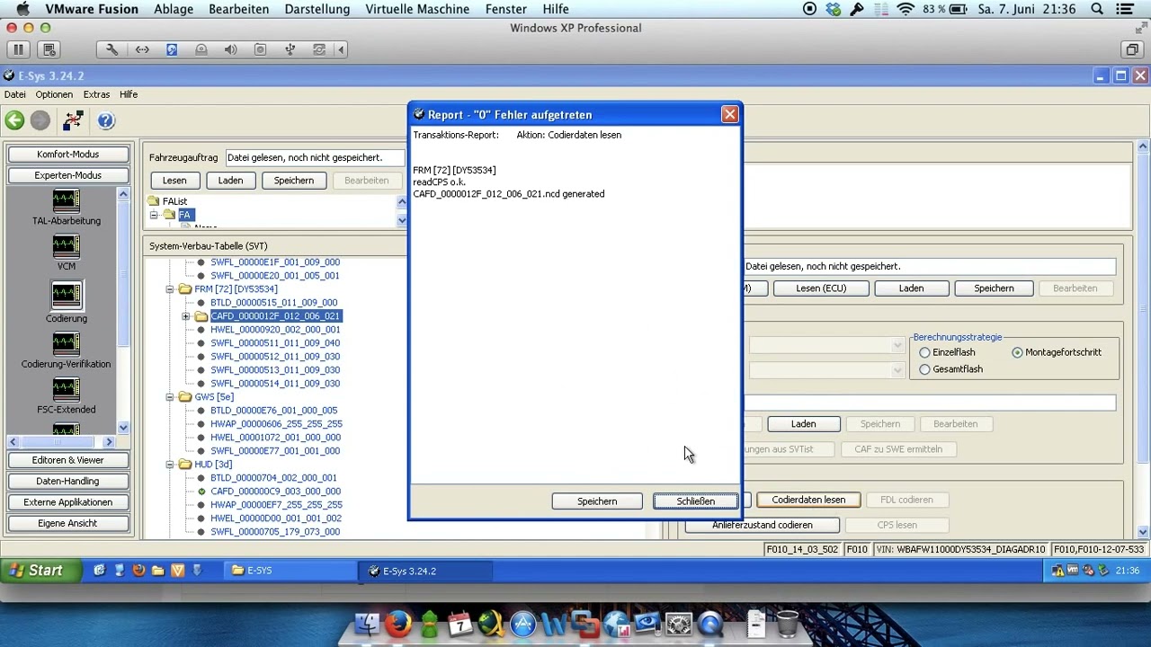This screenshot has height=647, width=1151.
Task: Open the E-Sys Hilfe menu
Action: (x=129, y=94)
